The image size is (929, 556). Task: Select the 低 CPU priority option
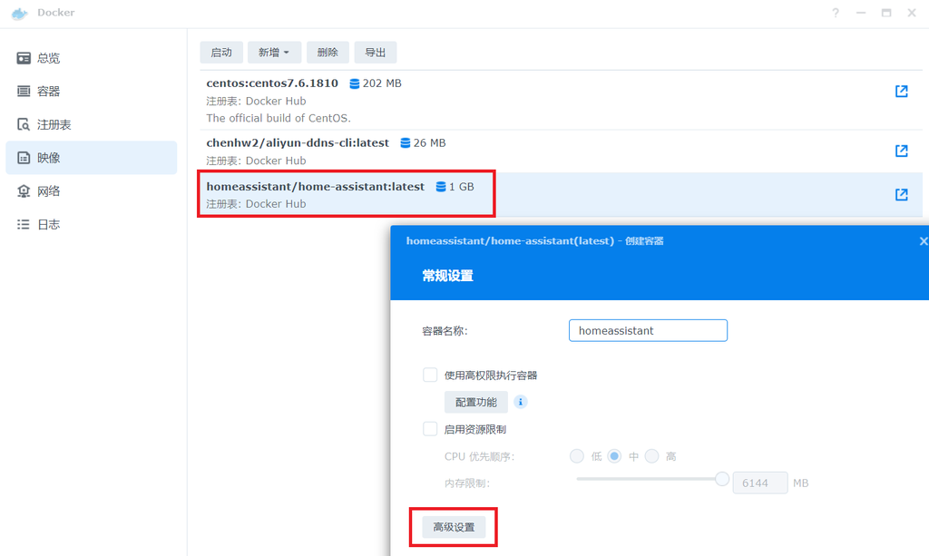pyautogui.click(x=577, y=456)
